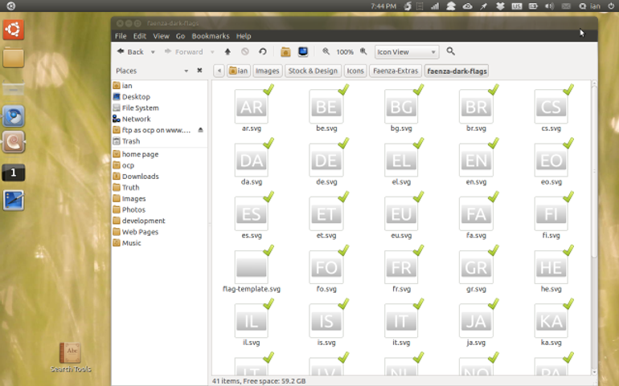Screen dimensions: 619x386
Task: Select the Downloads bookmark in sidebar
Action: [x=140, y=177]
